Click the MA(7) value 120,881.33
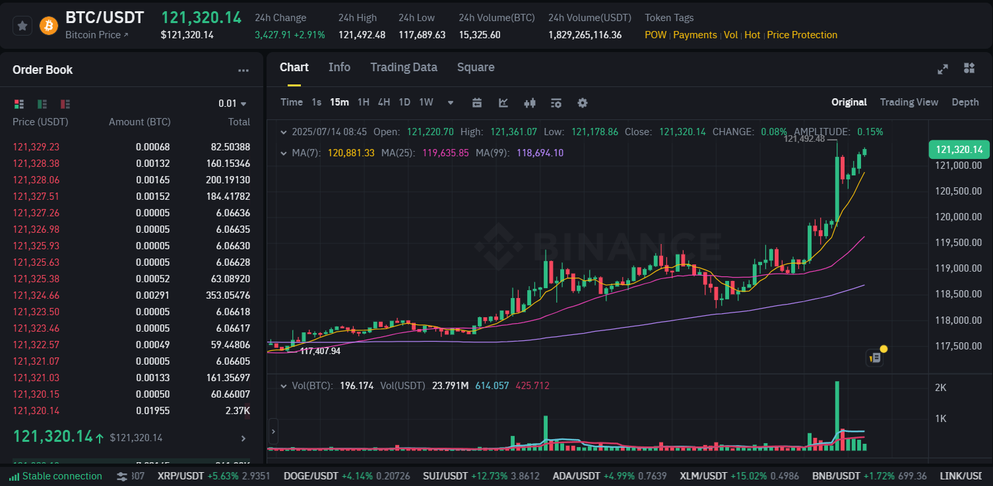Viewport: 993px width, 486px height. tap(351, 153)
